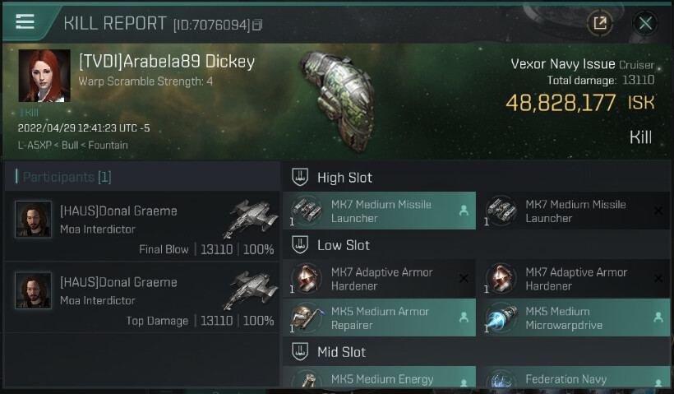The height and width of the screenshot is (394, 674).
Task: Click the Mid Slot section header
Action: click(341, 352)
